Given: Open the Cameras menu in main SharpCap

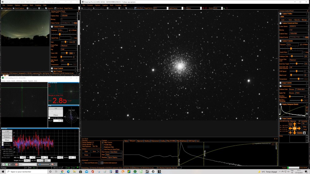Looking at the screenshot, I should tap(90, 5).
